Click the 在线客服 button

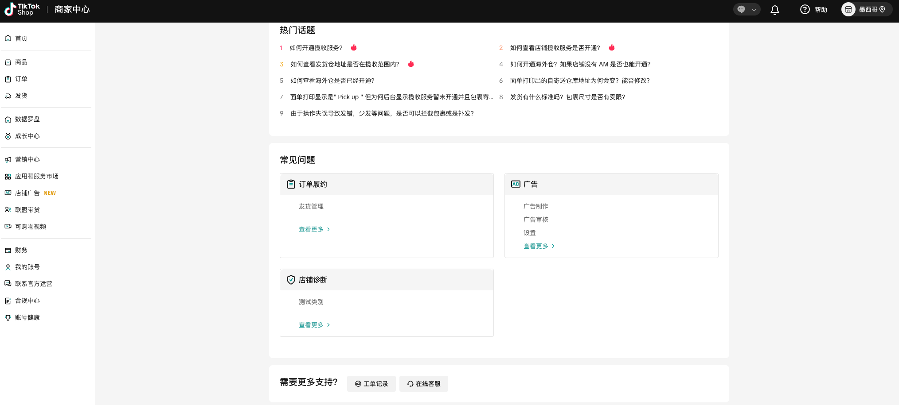(x=423, y=384)
